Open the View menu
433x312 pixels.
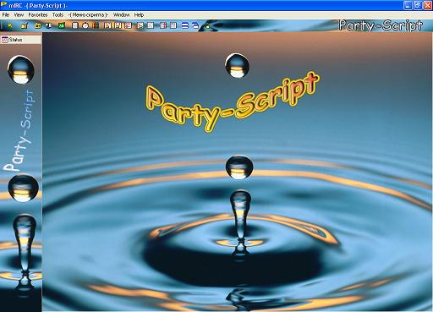[19, 15]
